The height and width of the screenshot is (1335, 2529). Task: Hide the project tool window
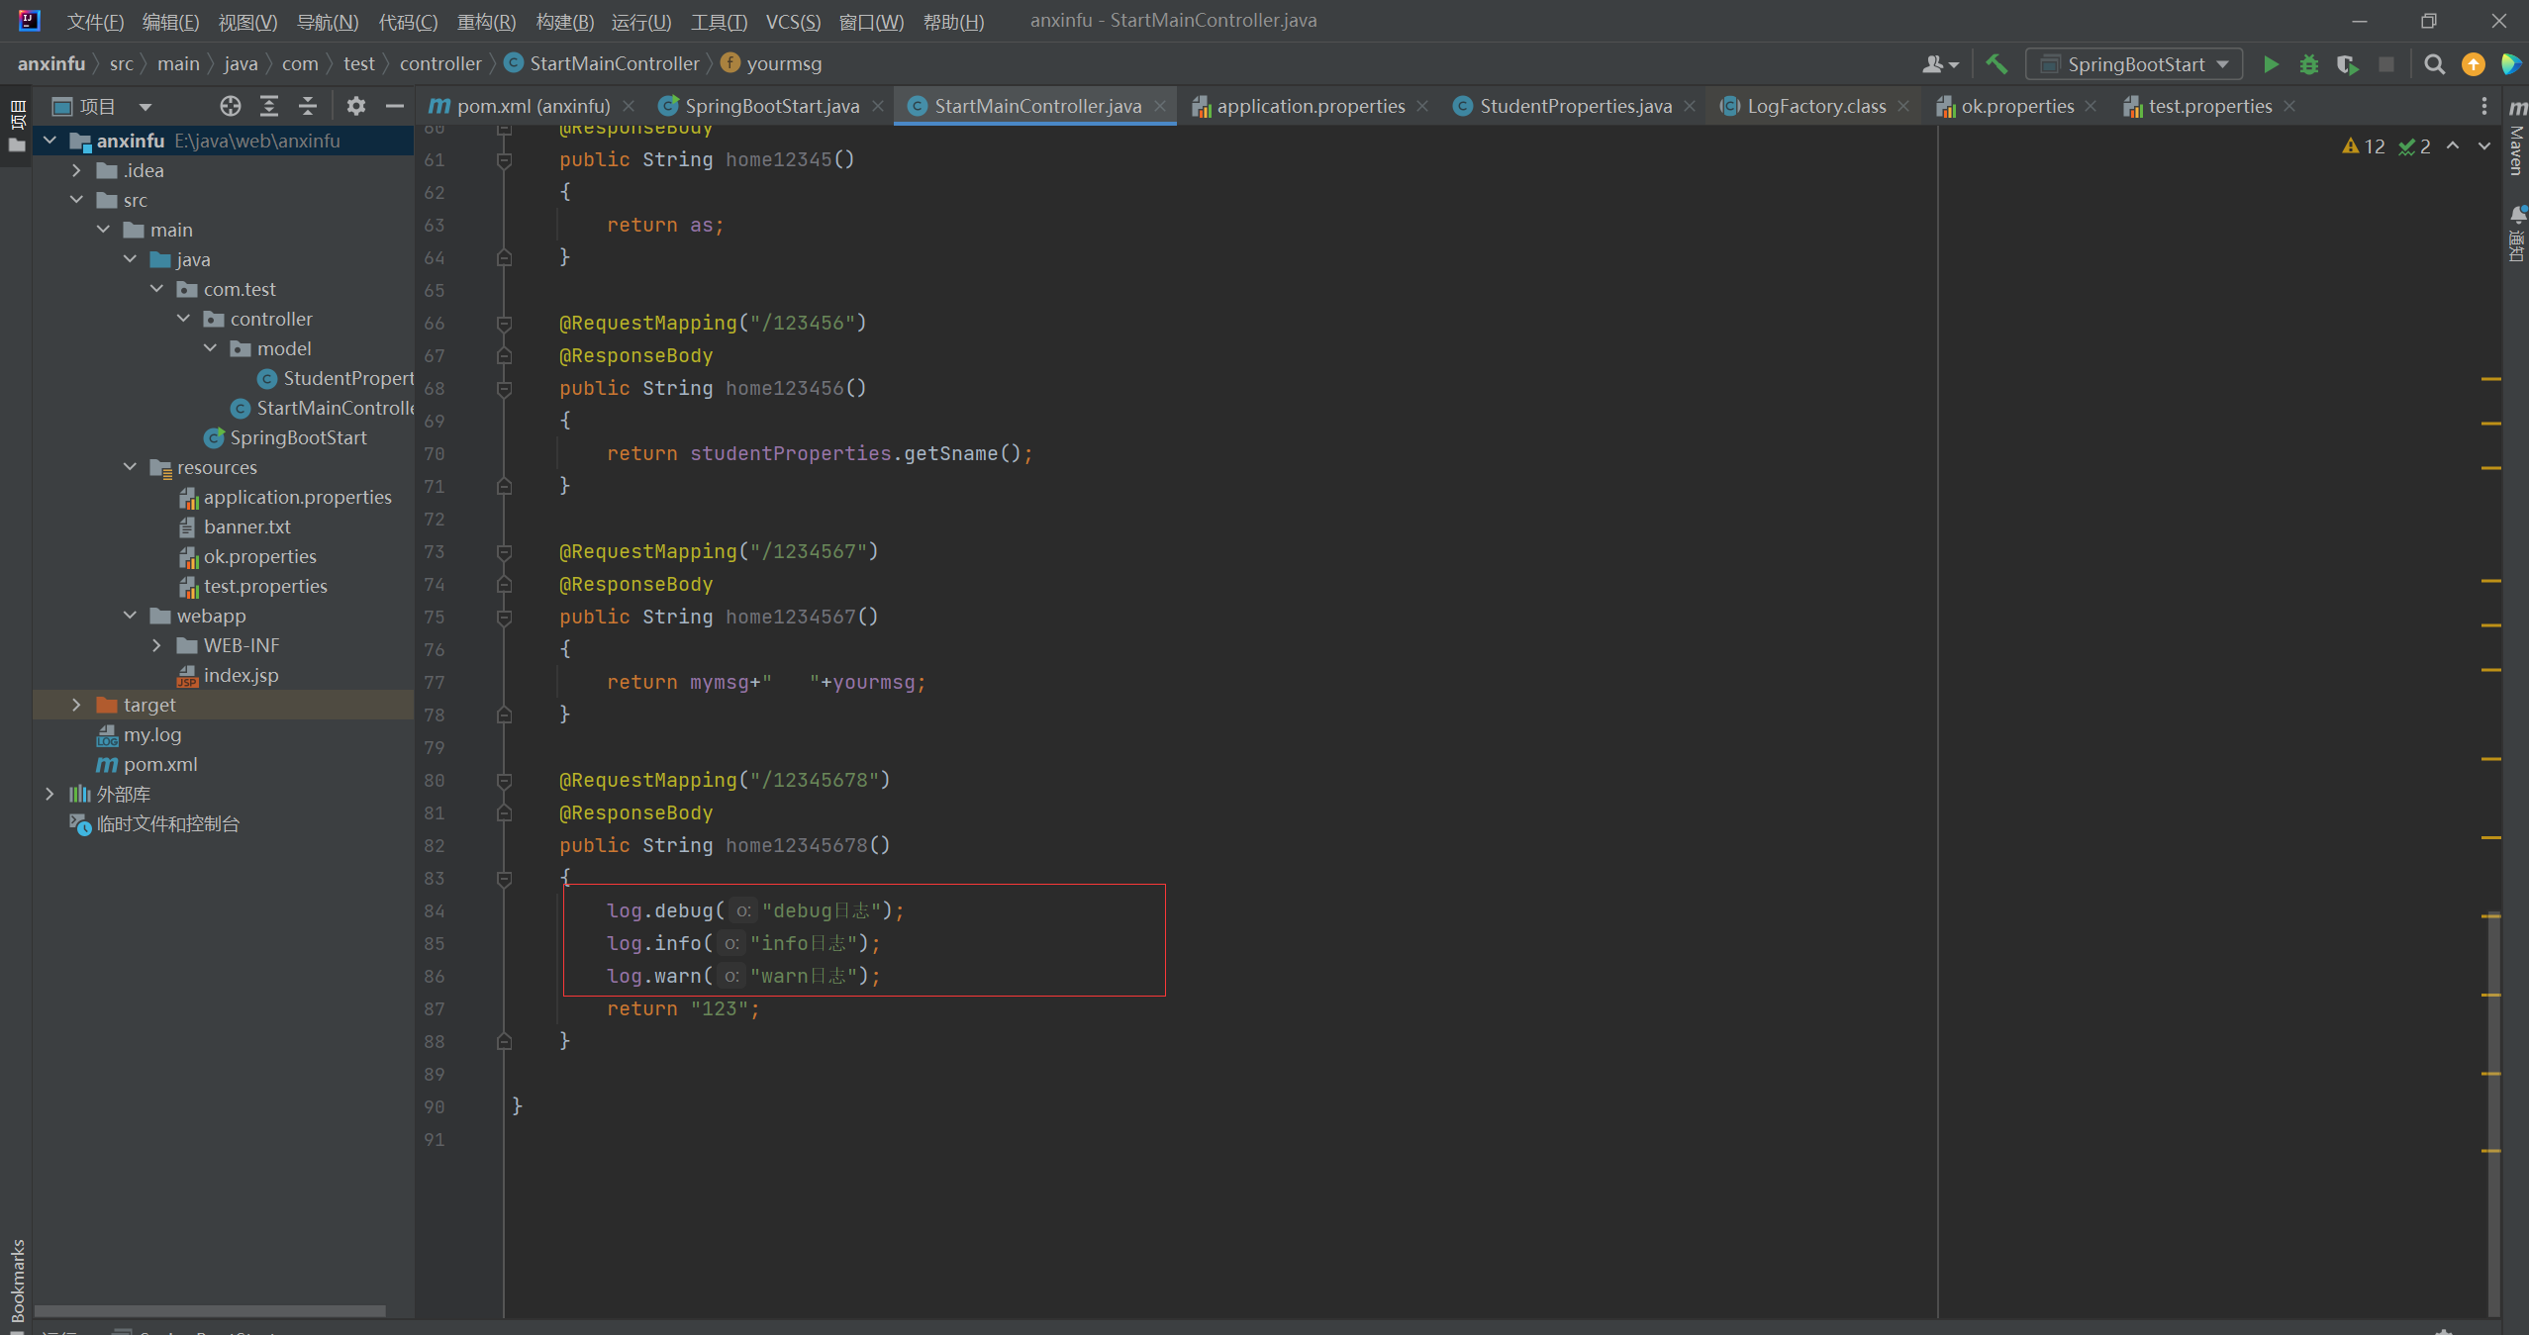(395, 106)
